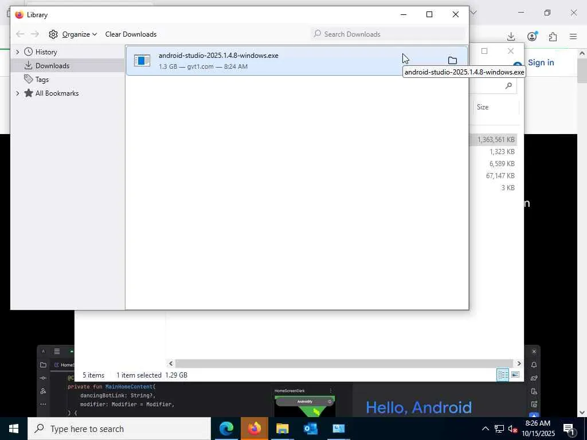587x440 pixels.
Task: Click the Firefox taskbar icon
Action: coord(254,429)
